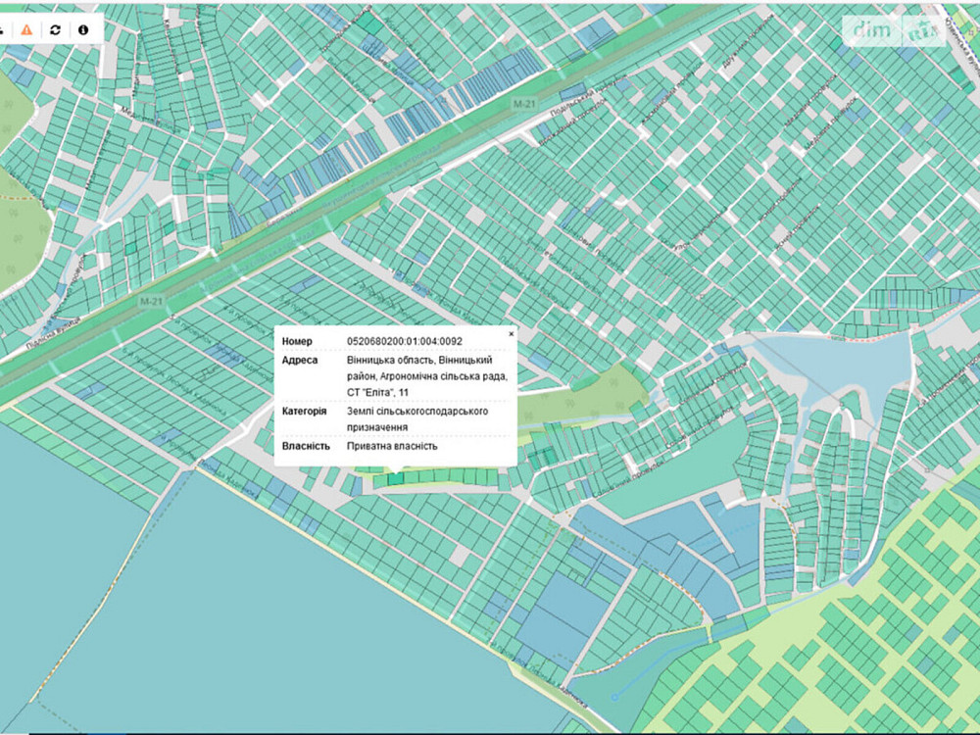Click parcel number 0520680200:01:004:0092
Screen dimensions: 980x735
(405, 341)
